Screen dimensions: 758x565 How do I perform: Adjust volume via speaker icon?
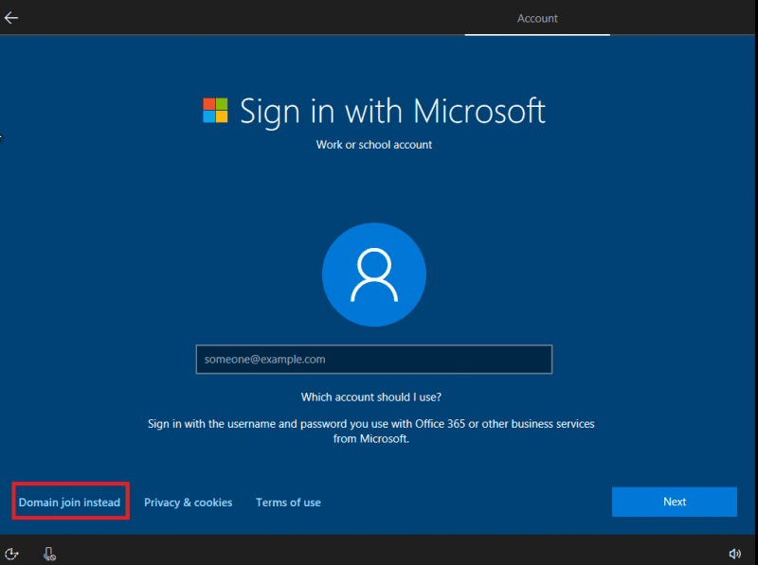[x=735, y=554]
